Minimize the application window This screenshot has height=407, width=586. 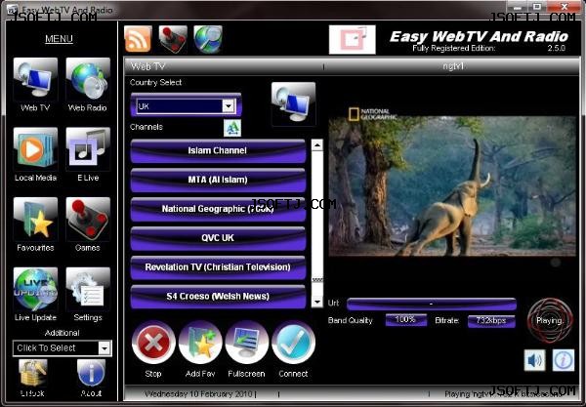click(x=518, y=7)
